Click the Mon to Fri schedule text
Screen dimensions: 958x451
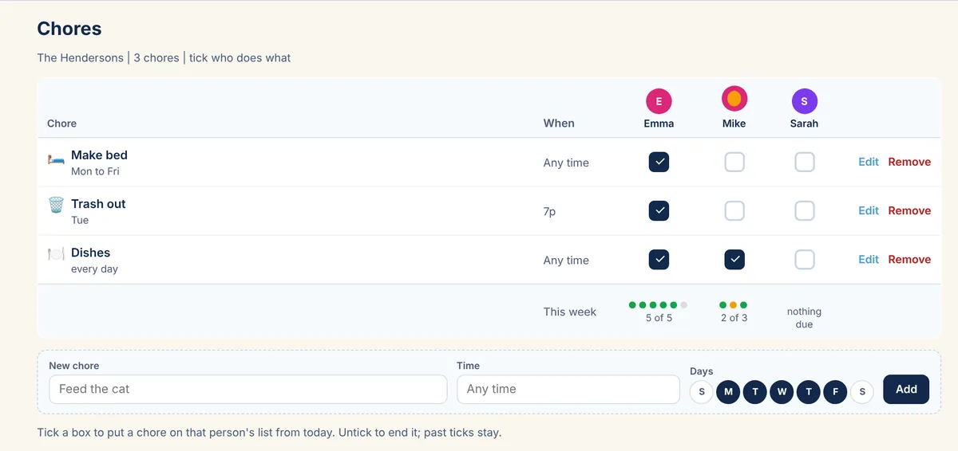[95, 171]
